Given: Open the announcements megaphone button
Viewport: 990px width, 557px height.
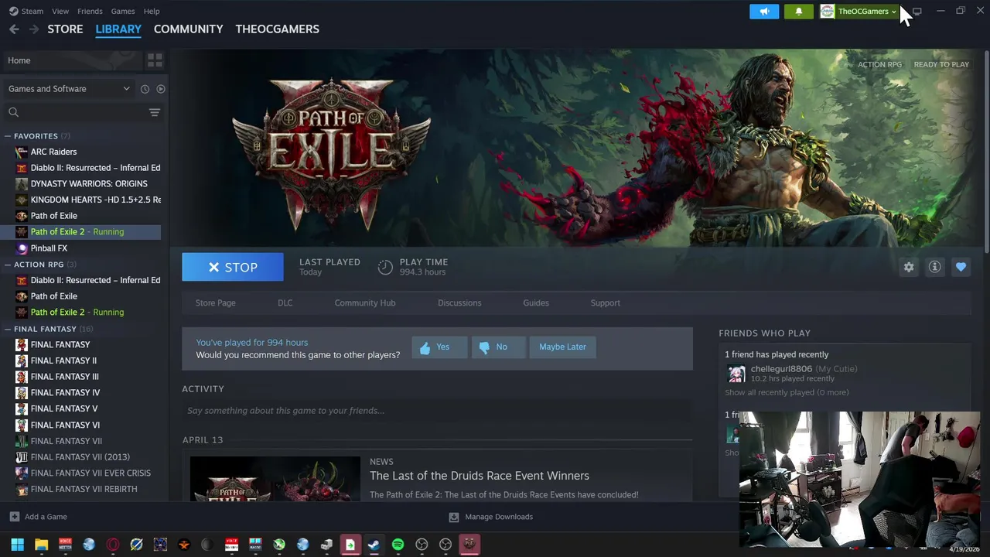Looking at the screenshot, I should [x=764, y=11].
